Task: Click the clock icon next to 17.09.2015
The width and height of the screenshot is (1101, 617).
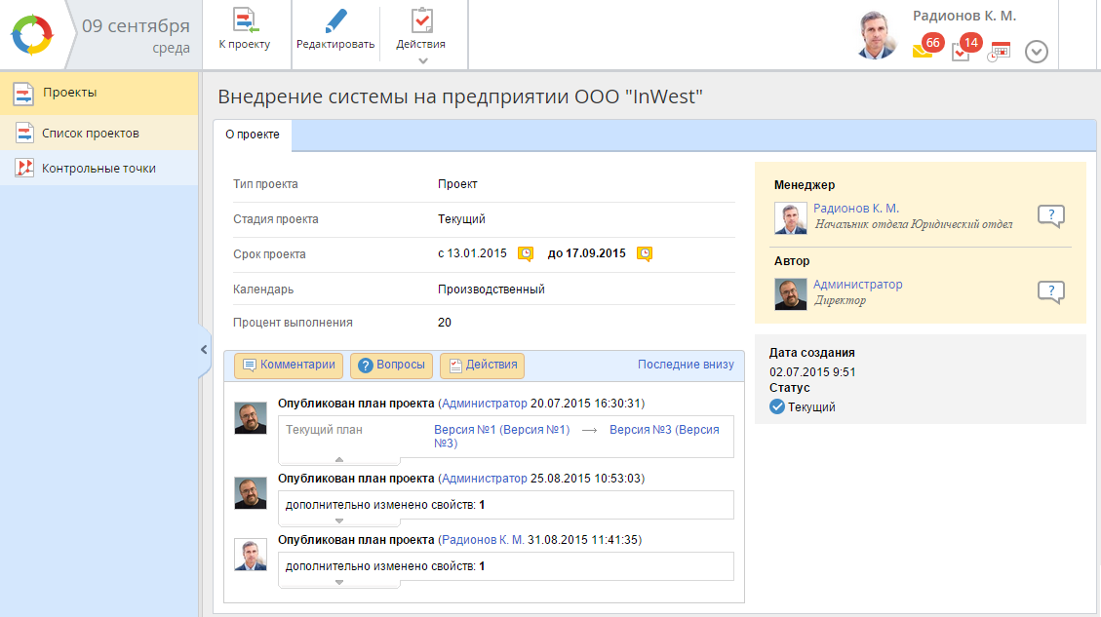Action: (x=645, y=253)
